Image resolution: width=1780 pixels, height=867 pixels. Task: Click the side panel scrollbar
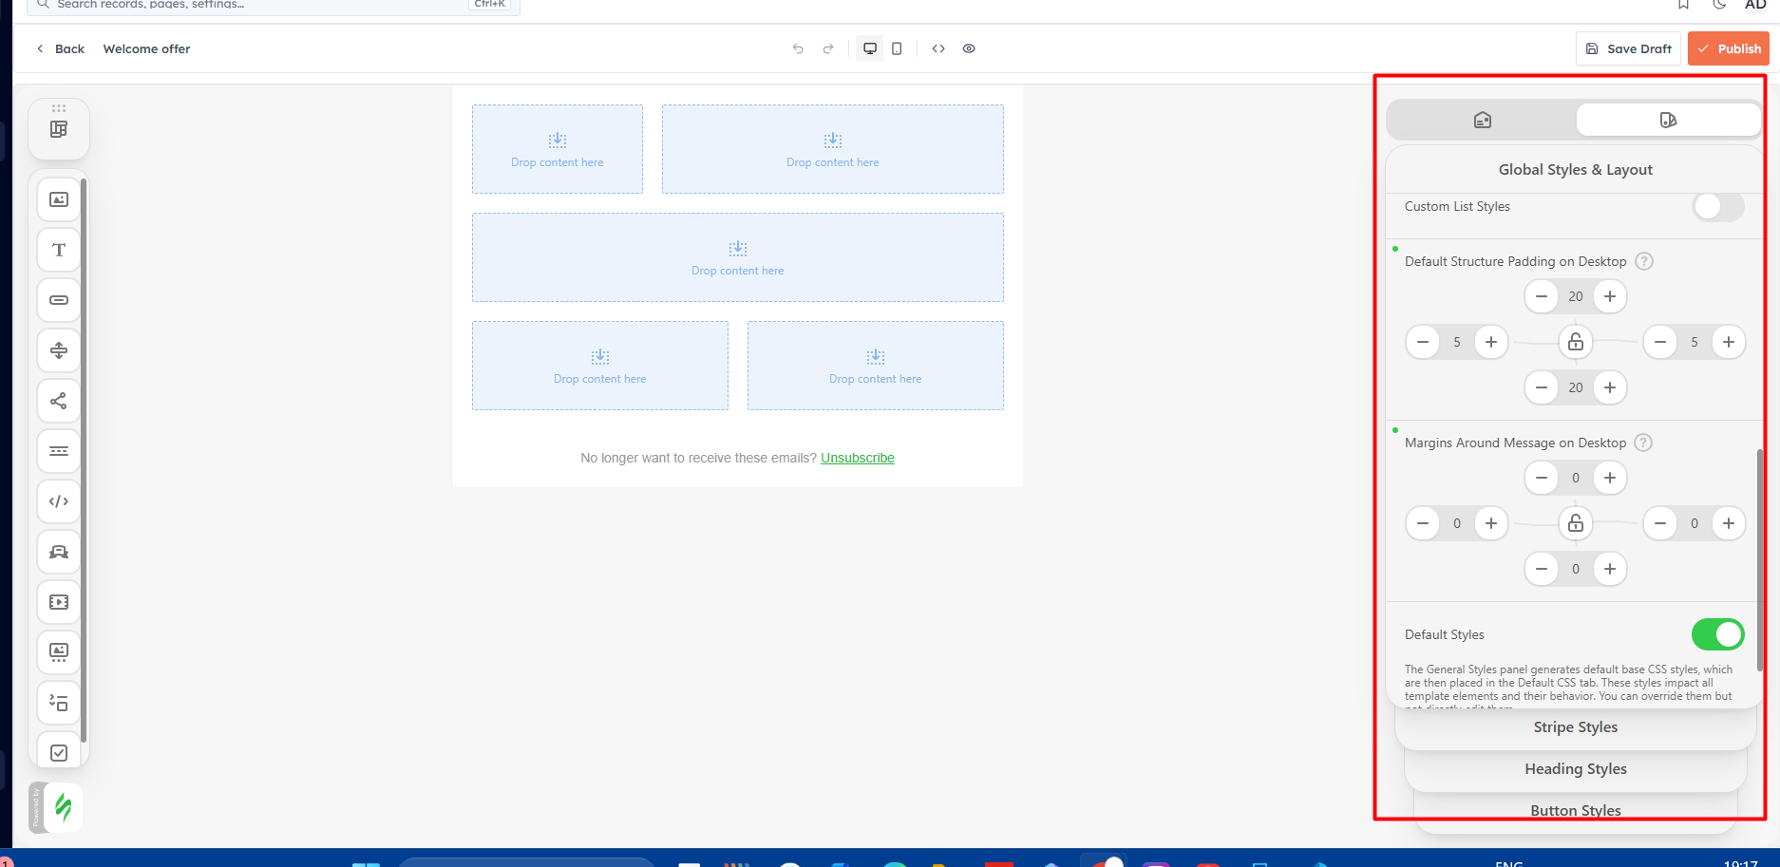[1759, 560]
